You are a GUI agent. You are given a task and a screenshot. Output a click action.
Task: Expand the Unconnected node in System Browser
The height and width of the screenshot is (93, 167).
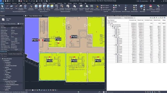(x=107, y=22)
